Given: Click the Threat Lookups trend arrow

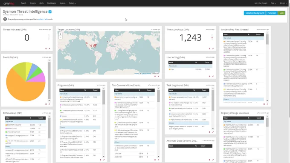Looking at the screenshot, I should pyautogui.click(x=212, y=37).
